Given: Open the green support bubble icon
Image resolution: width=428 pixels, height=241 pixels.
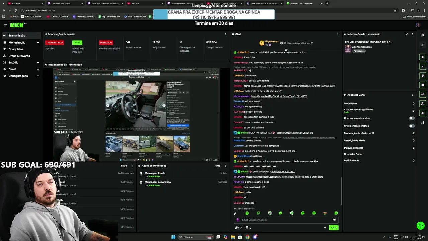Looking at the screenshot, I should [x=420, y=226].
